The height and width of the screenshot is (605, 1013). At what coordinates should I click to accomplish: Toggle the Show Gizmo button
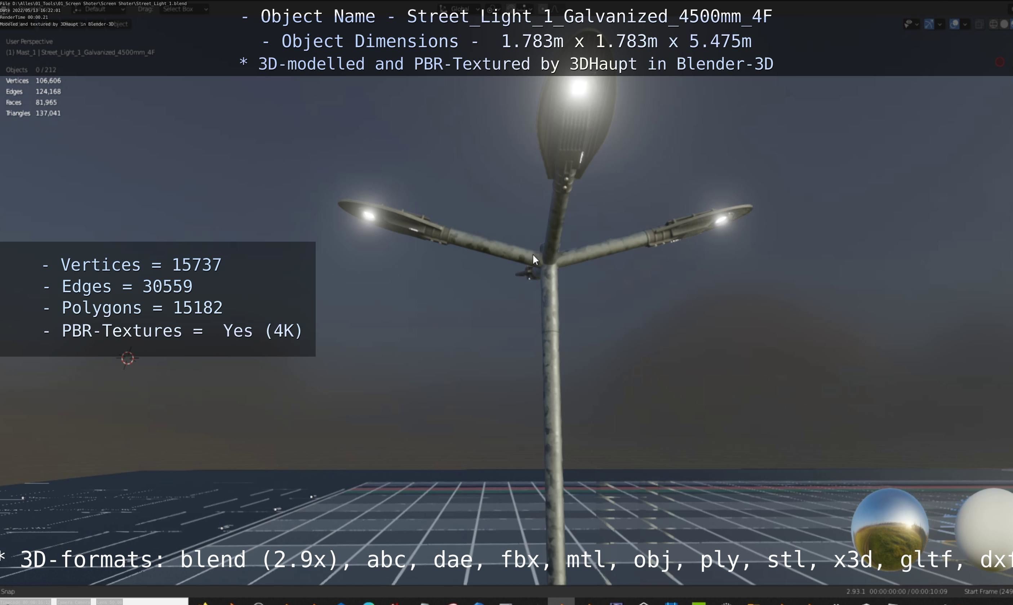click(929, 25)
